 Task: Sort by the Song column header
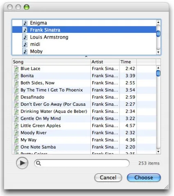click(51, 62)
